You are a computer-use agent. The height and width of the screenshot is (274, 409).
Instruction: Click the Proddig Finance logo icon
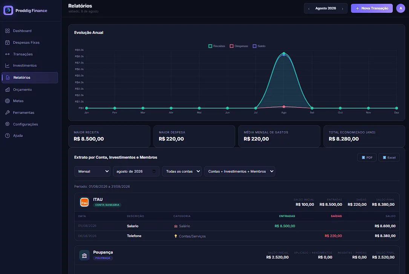(8, 11)
